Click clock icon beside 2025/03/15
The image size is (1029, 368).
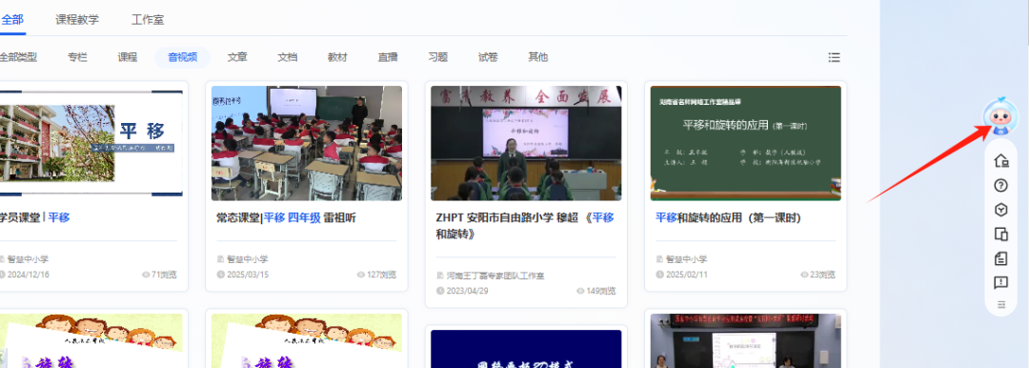click(x=220, y=275)
